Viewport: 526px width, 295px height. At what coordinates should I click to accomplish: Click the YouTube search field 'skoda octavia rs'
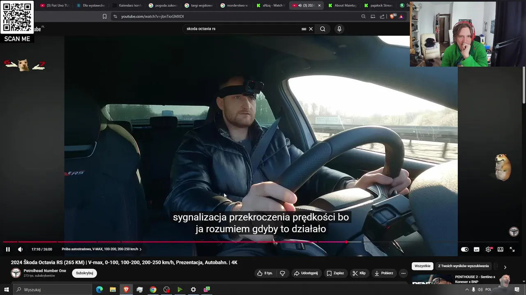[x=242, y=29]
